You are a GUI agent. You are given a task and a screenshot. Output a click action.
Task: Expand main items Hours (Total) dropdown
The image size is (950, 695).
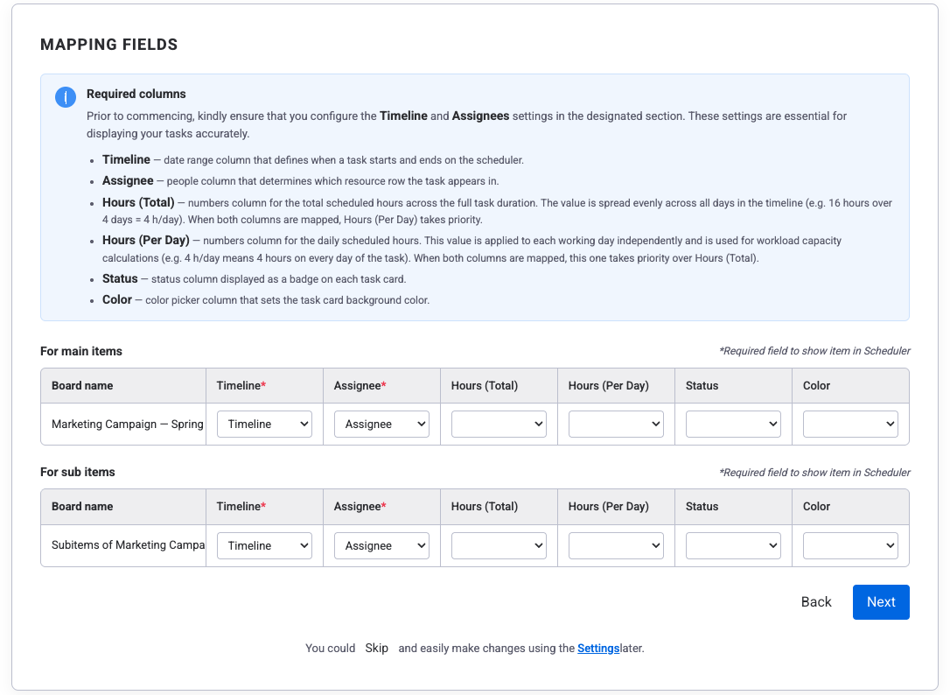coord(499,425)
